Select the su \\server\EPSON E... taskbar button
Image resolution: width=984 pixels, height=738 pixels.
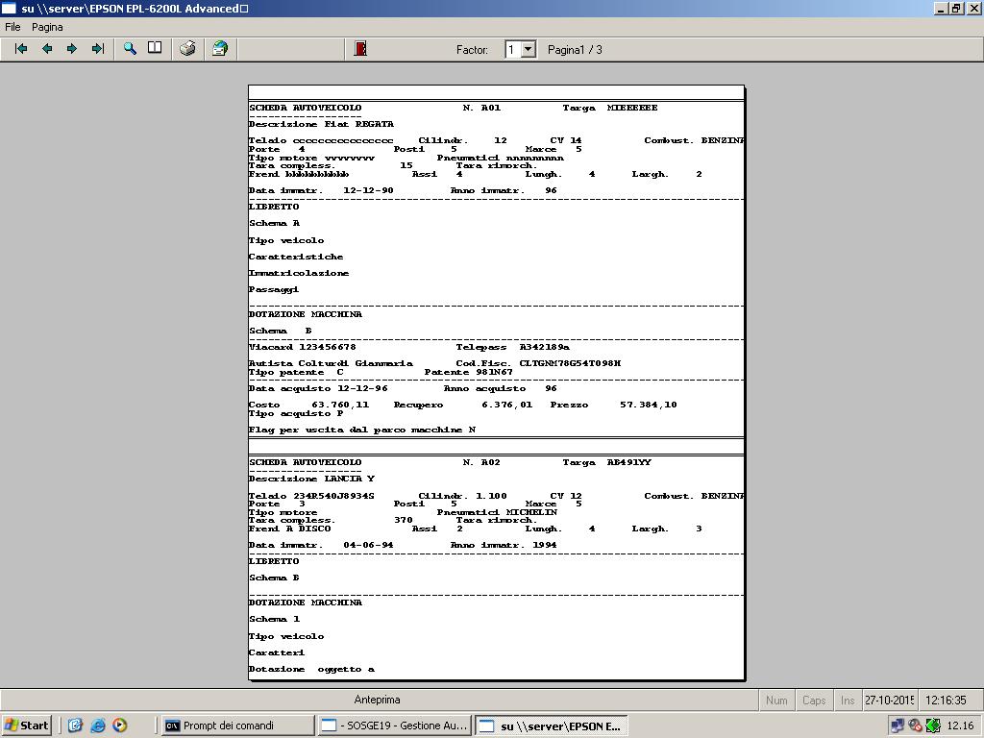(551, 726)
